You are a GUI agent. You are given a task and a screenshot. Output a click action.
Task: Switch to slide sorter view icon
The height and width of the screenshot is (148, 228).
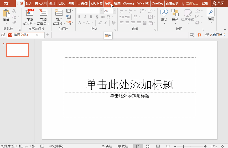click(x=148, y=146)
